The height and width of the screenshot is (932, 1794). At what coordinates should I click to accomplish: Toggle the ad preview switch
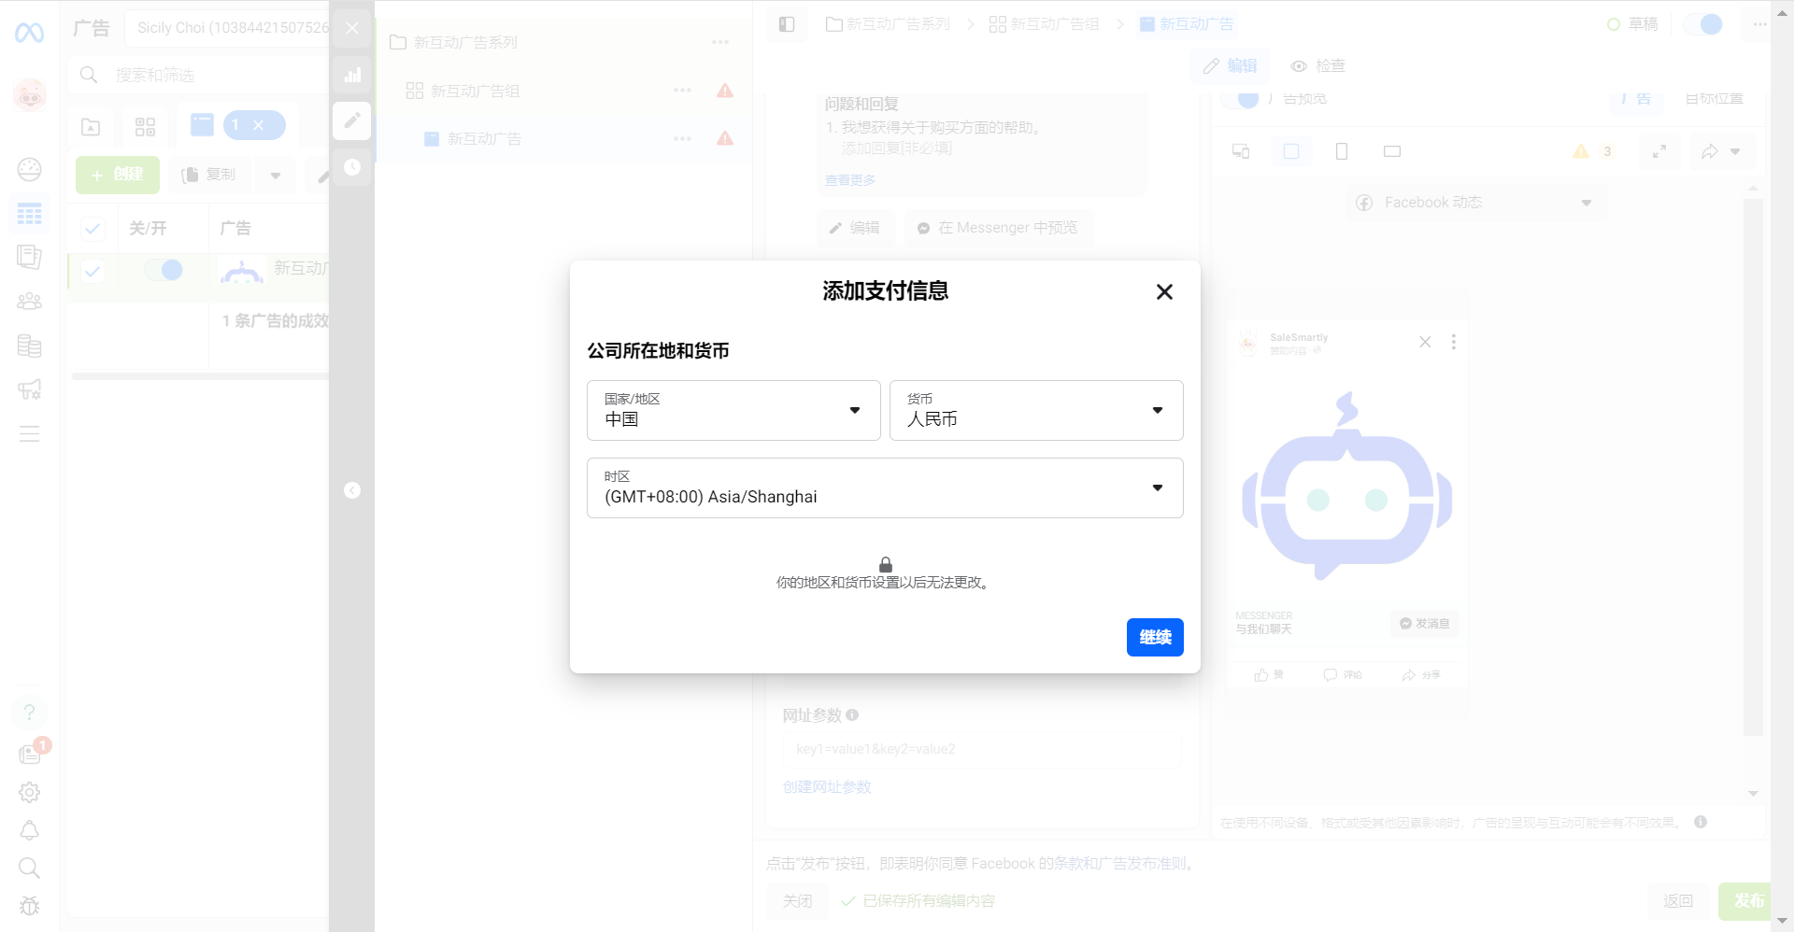pyautogui.click(x=1241, y=99)
